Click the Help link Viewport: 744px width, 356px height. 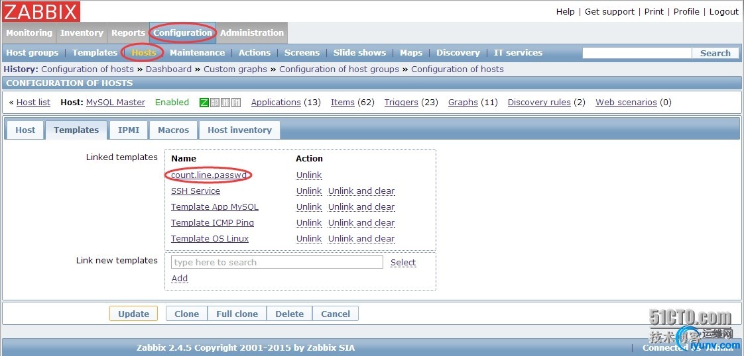click(565, 12)
